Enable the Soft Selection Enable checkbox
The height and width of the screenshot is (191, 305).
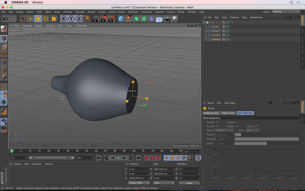[x=218, y=122]
